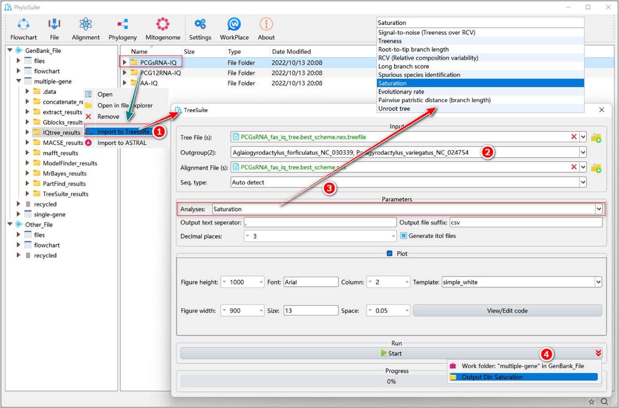
Task: Select MrBayes_results tree item
Action: click(65, 173)
